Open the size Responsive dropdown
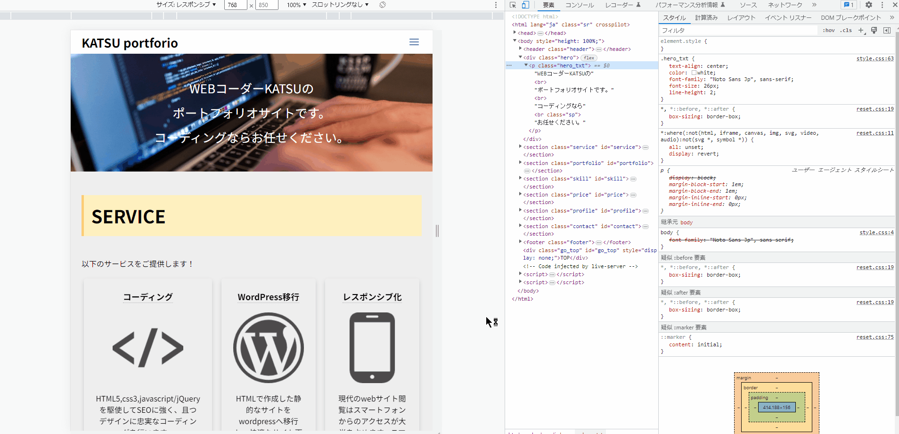 [x=186, y=5]
